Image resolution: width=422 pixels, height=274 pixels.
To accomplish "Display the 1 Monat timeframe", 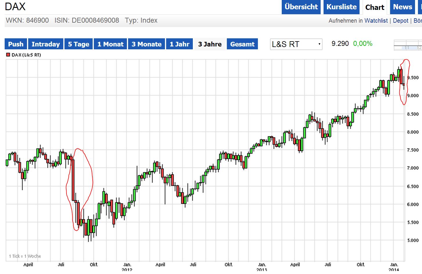I will tap(110, 44).
